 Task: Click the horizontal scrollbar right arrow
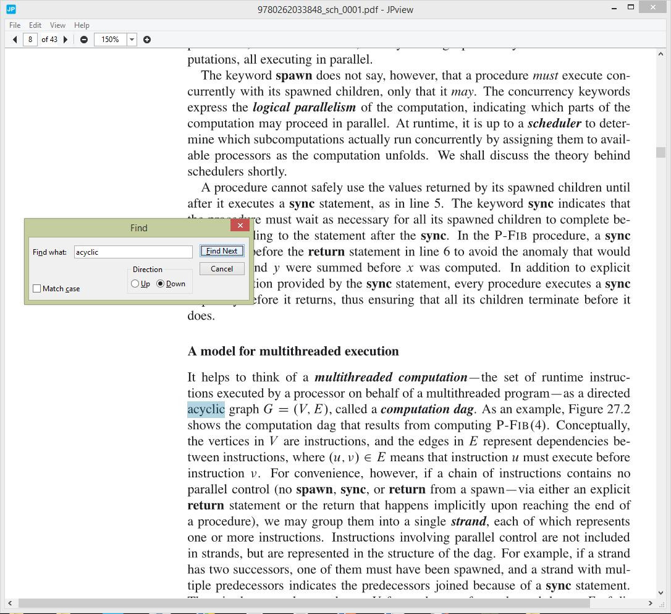pyautogui.click(x=650, y=603)
